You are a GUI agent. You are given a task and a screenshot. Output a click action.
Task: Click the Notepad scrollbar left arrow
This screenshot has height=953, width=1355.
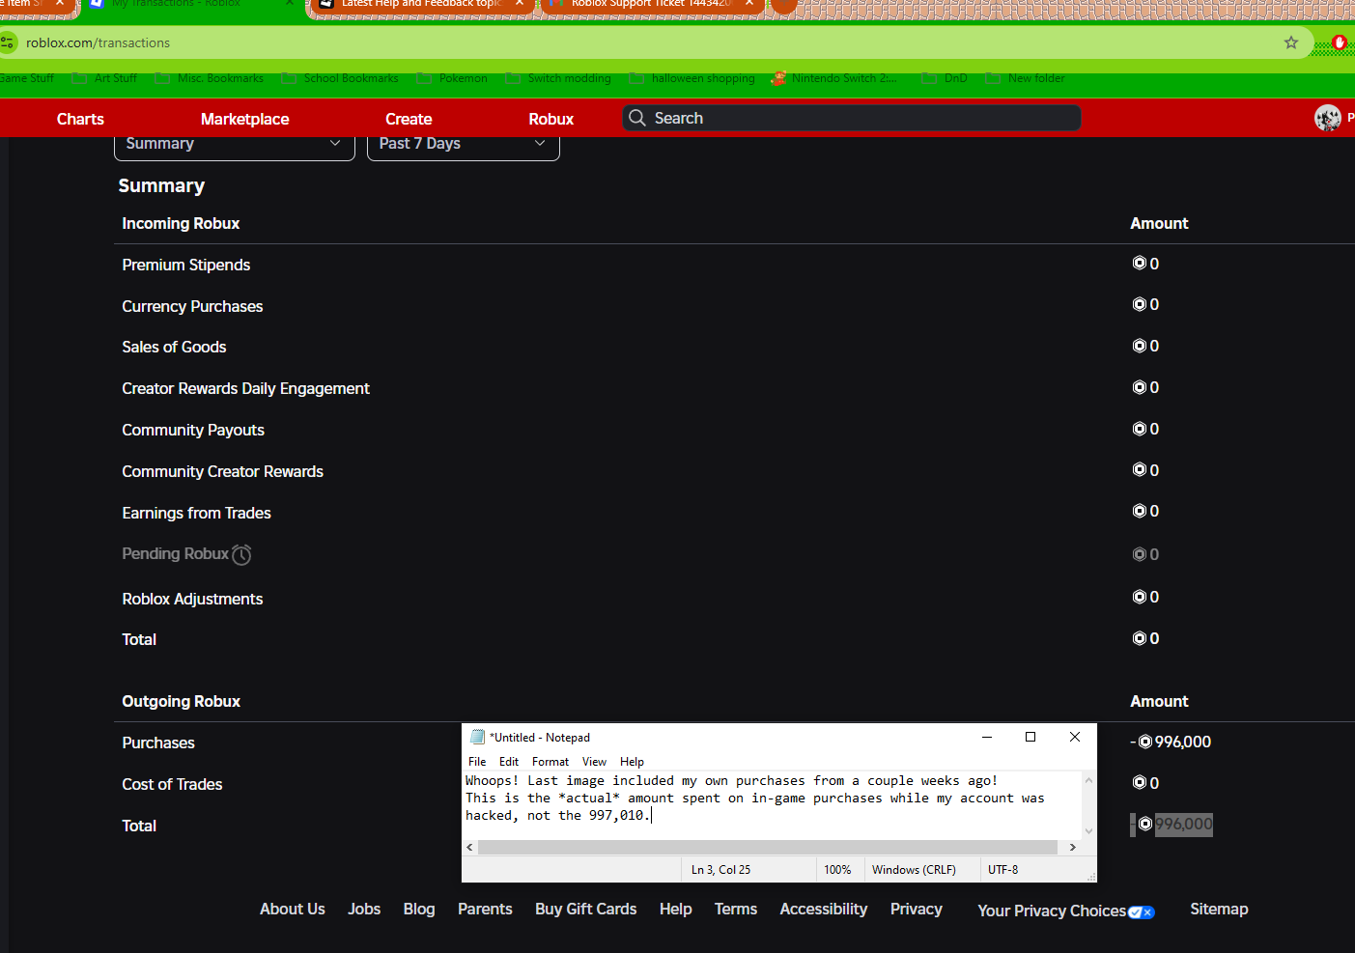point(470,847)
